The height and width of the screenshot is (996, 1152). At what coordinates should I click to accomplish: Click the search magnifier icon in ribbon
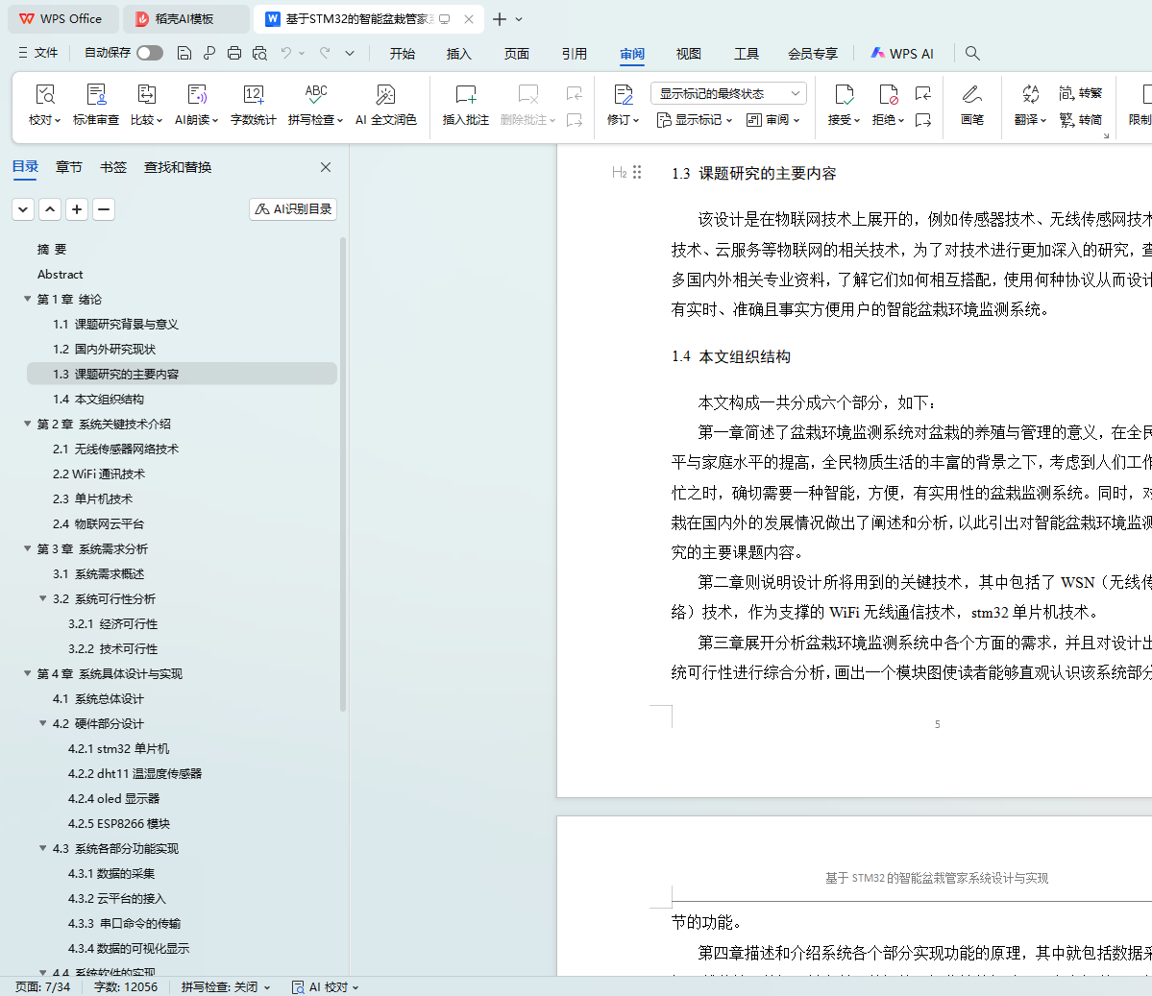coord(972,53)
